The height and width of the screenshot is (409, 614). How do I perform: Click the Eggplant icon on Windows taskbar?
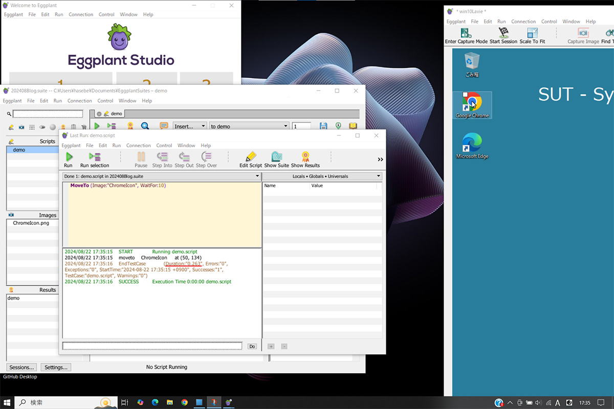click(x=229, y=402)
